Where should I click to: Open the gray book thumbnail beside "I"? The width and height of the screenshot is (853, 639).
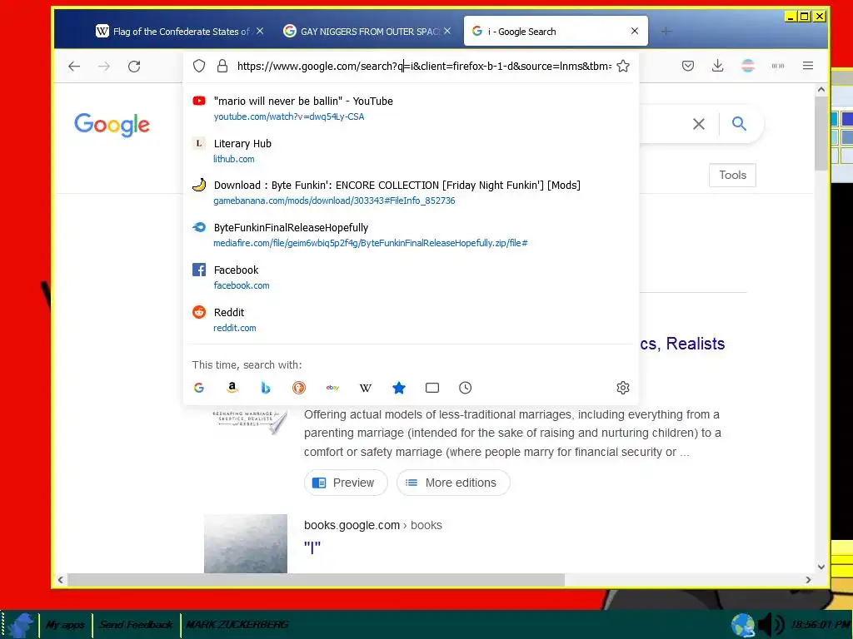246,543
